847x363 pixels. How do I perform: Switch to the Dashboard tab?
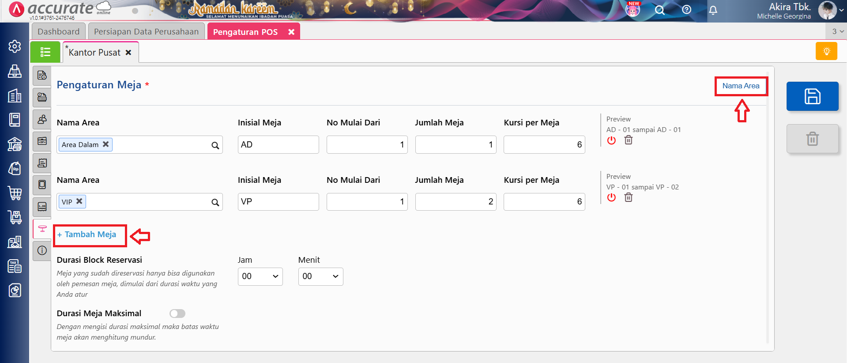tap(59, 32)
